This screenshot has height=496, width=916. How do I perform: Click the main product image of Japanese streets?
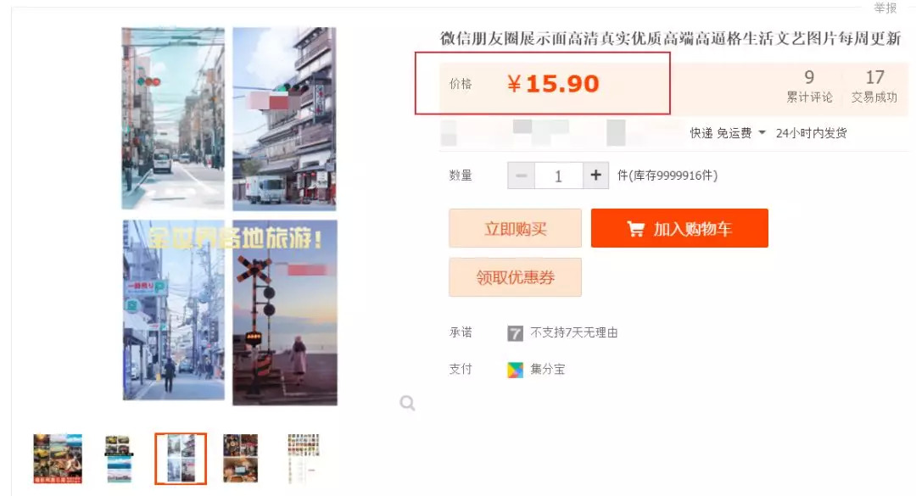coord(229,216)
